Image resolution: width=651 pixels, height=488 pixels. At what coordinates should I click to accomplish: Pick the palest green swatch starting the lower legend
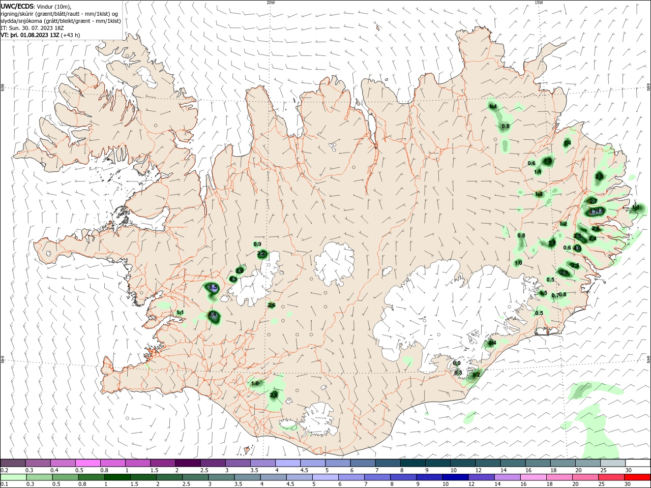point(13,477)
